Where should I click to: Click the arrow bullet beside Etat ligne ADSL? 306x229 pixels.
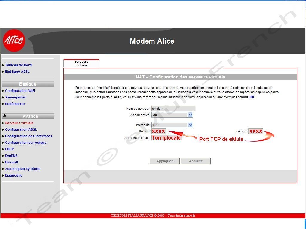3,72
